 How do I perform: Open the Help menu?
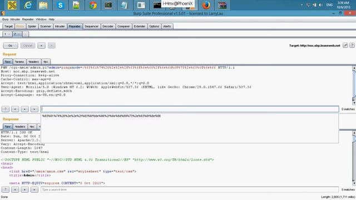[52, 19]
